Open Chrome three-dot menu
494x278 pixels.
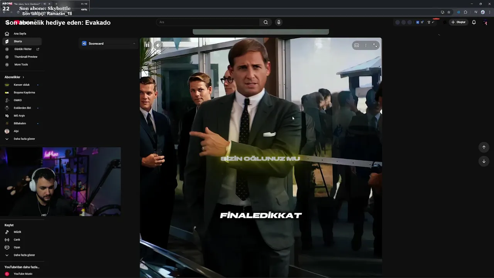(490, 12)
